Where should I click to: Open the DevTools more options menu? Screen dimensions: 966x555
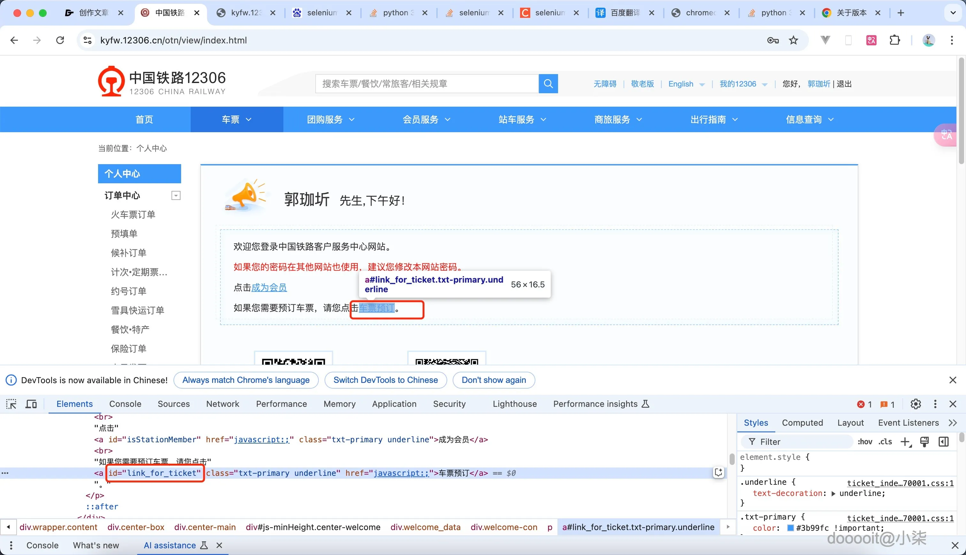pyautogui.click(x=935, y=404)
